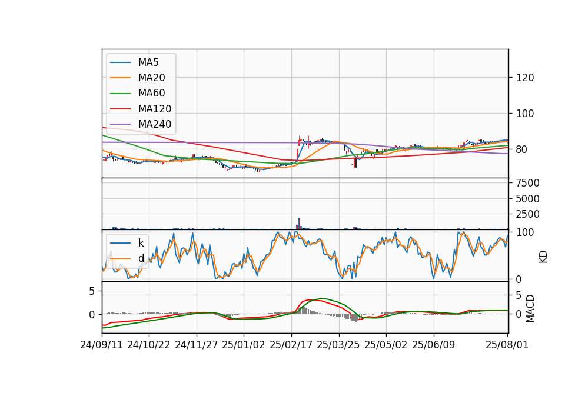Click the MA20 legend label
The width and height of the screenshot is (565, 406).
pos(151,78)
